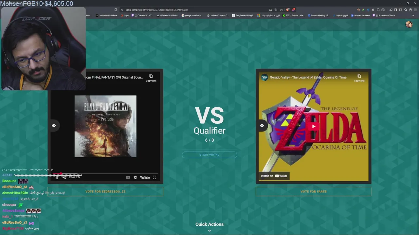Viewport: 419px width, 235px height.
Task: Click Screen-cast icon in address bar
Action: [270, 10]
